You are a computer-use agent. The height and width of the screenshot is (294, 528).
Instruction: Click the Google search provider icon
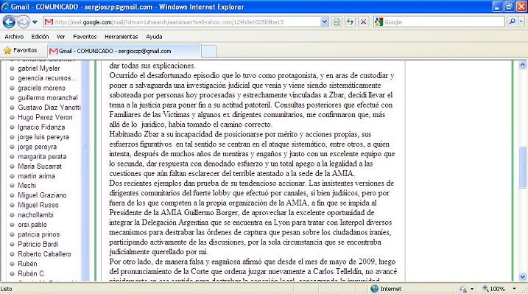click(x=379, y=22)
